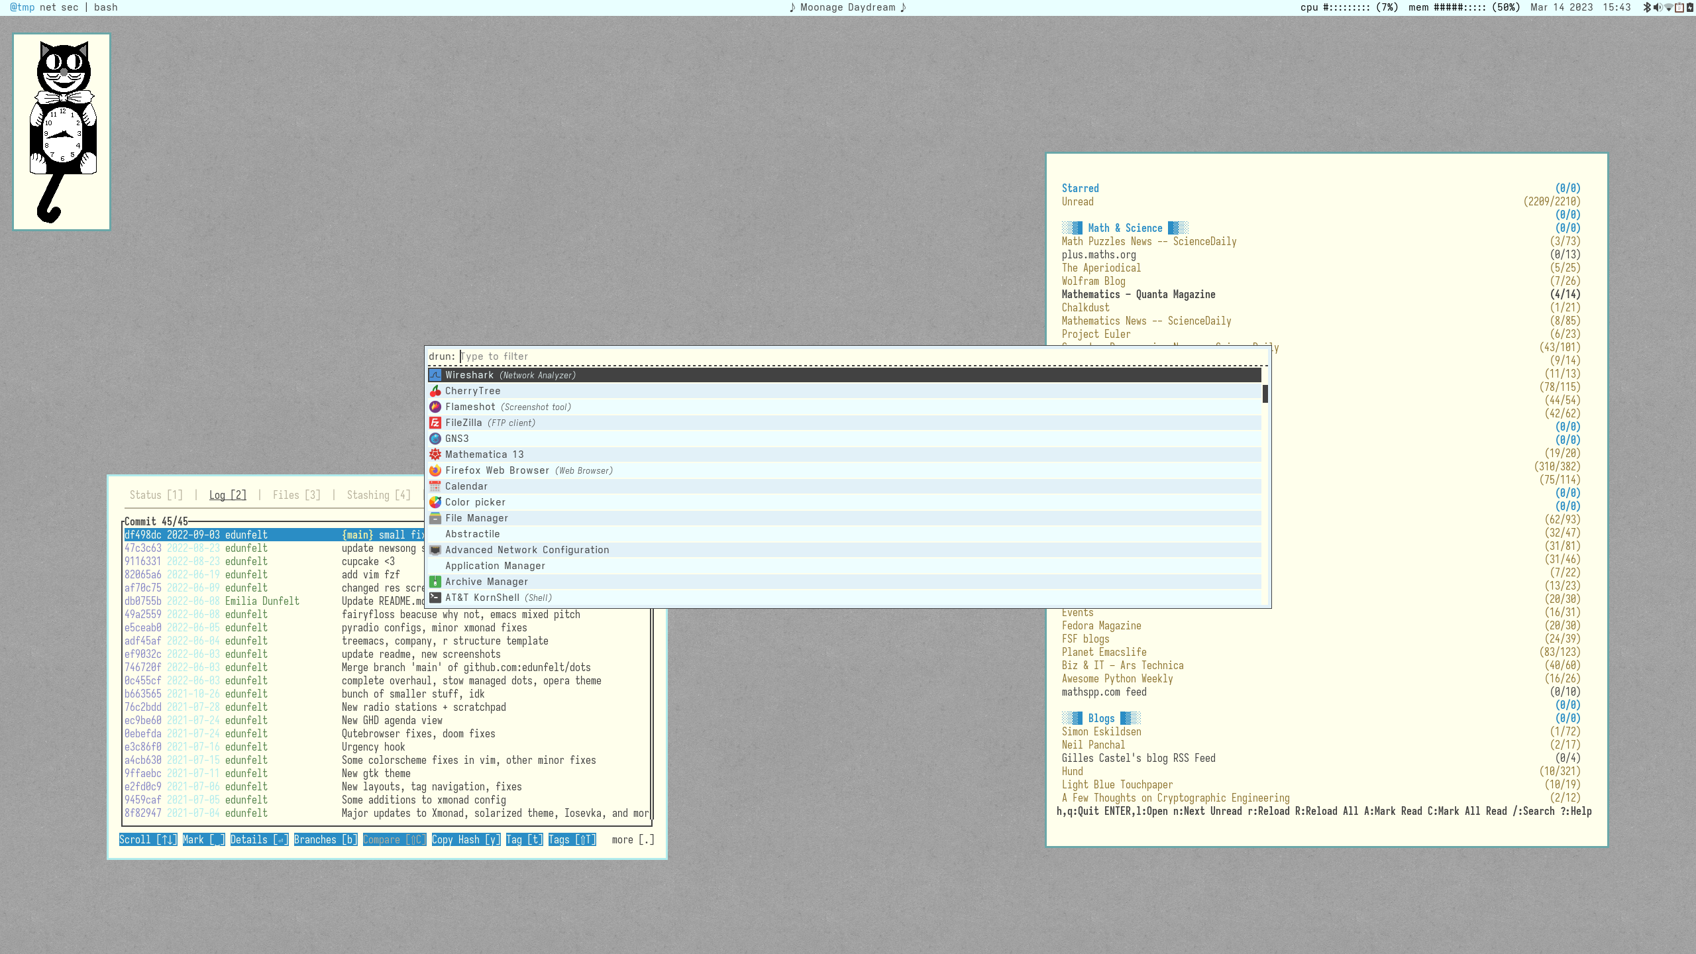Screen dimensions: 1696x954
Task: Open the Stashing [4] tab
Action: (378, 495)
